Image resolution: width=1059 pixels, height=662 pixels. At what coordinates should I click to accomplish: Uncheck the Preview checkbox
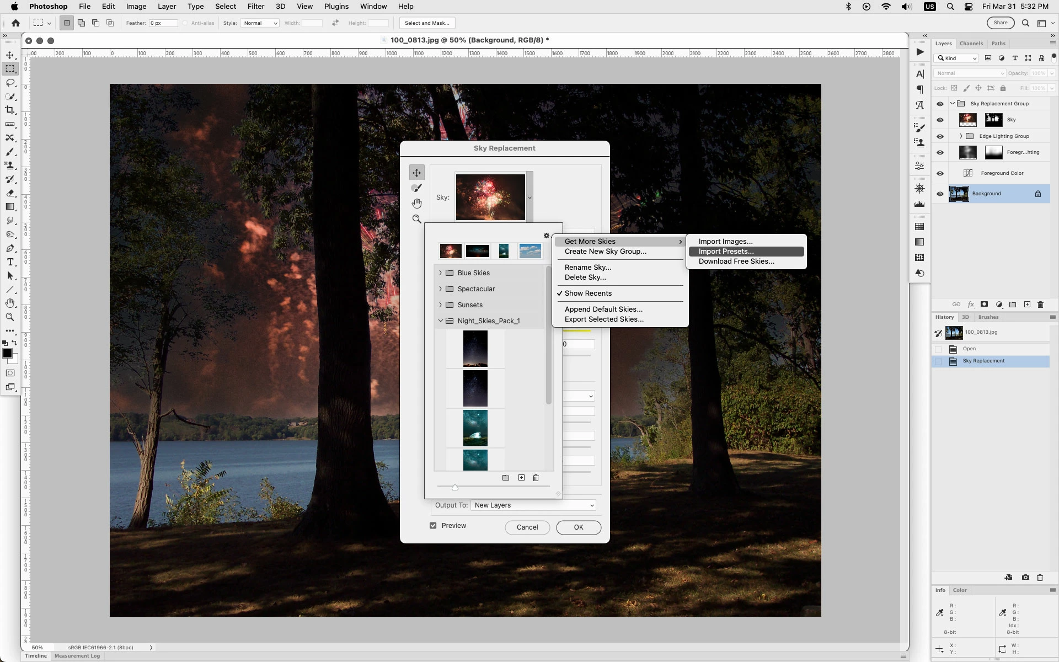tap(433, 526)
